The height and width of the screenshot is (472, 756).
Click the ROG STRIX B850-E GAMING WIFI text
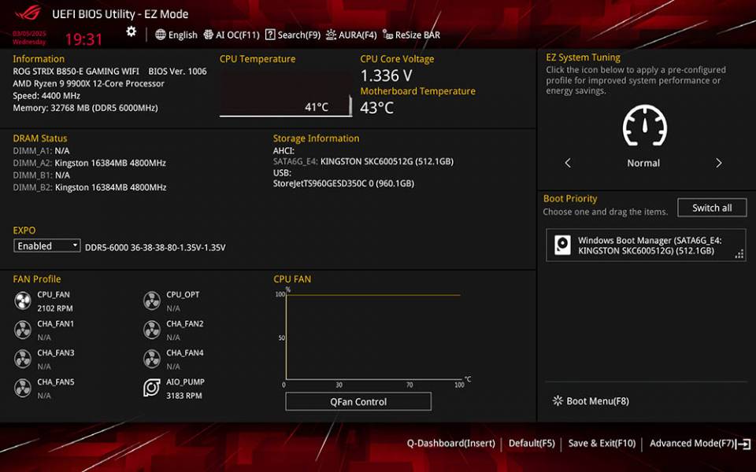(x=76, y=72)
